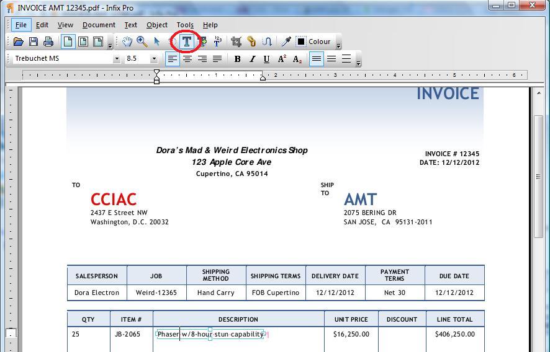Open the Text menu
Image resolution: width=550 pixels, height=352 pixels.
[131, 25]
